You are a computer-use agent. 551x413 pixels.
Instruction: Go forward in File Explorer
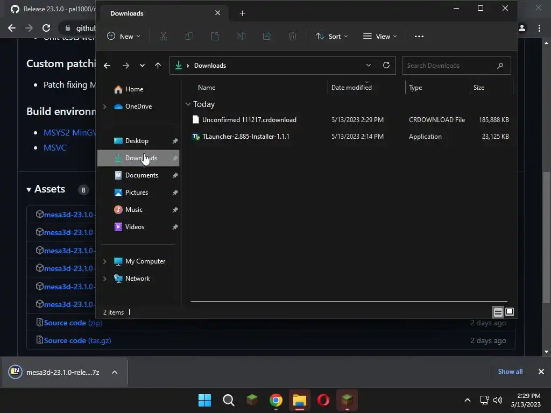[126, 66]
